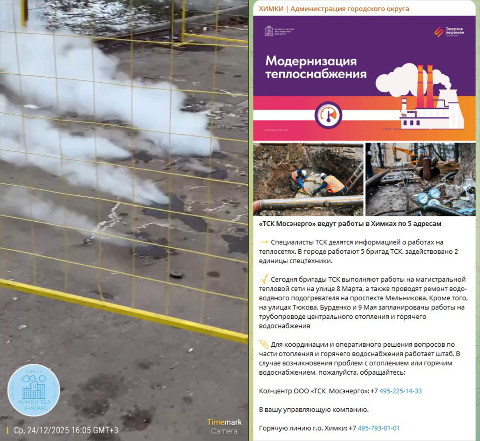480x441 pixels.
Task: Click the arrow emoji before Специалисты ТСК
Action: point(264,242)
